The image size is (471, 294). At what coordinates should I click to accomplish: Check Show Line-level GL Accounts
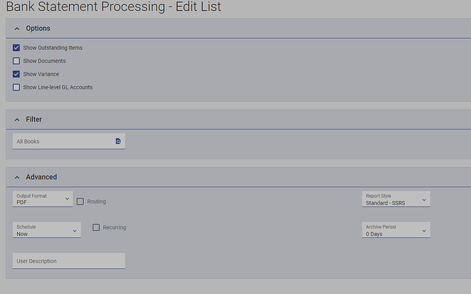pos(16,87)
